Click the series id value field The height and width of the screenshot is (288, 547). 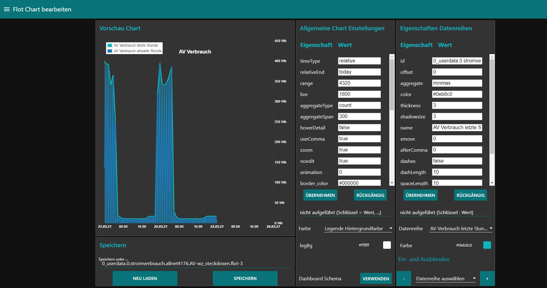457,61
